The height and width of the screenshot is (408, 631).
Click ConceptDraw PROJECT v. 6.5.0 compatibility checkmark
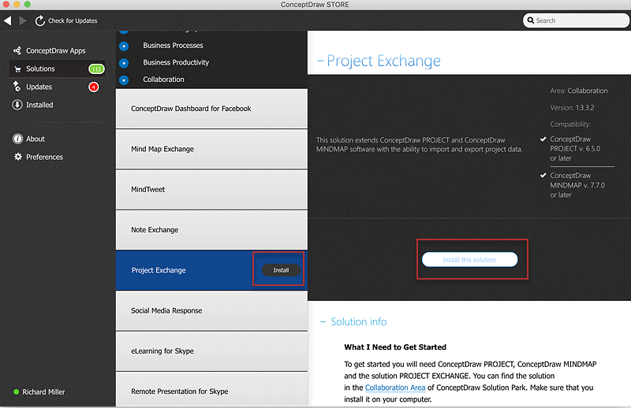pos(543,139)
